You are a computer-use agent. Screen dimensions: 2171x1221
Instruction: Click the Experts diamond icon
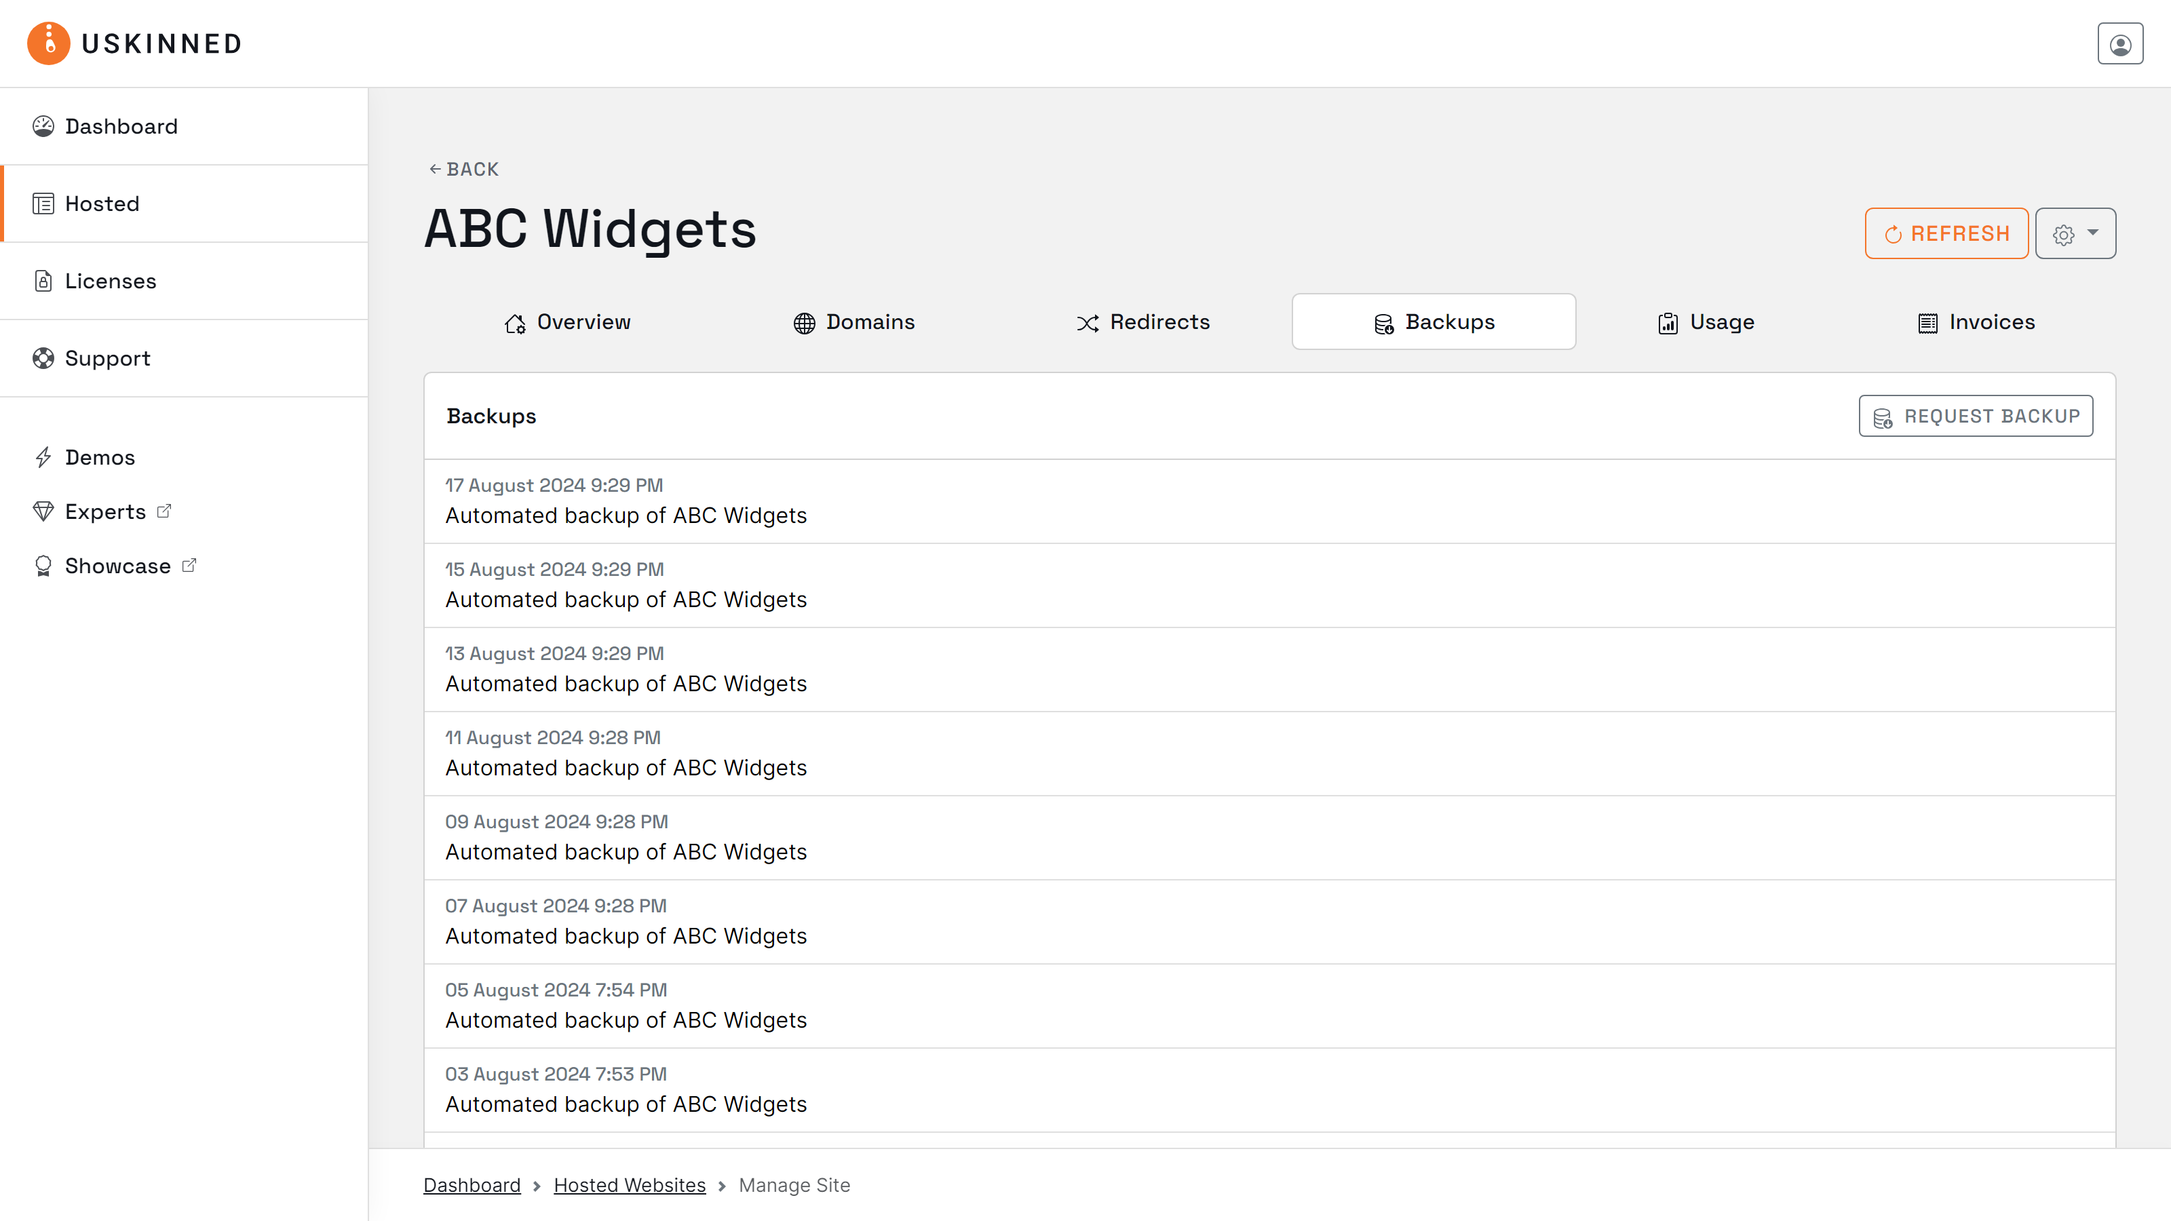point(45,511)
